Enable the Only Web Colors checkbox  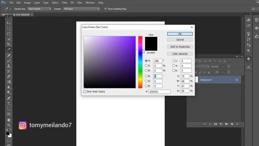pyautogui.click(x=85, y=92)
